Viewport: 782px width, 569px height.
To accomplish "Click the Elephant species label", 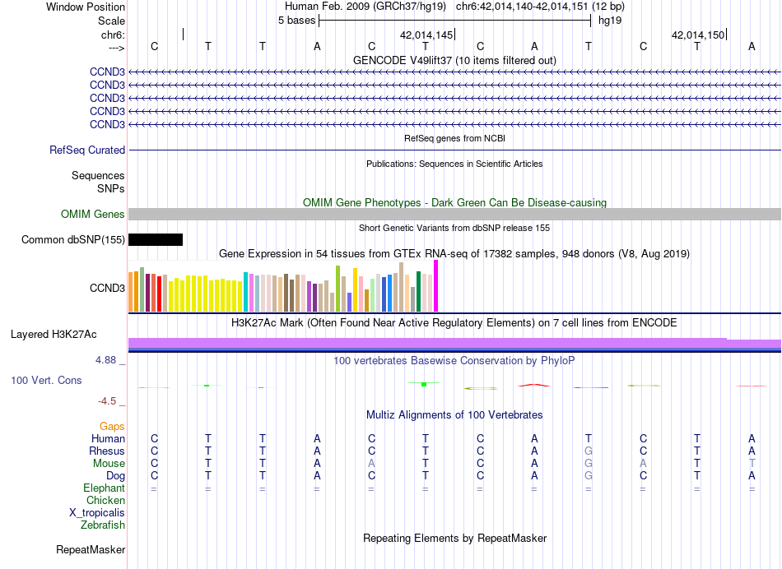I will point(105,488).
